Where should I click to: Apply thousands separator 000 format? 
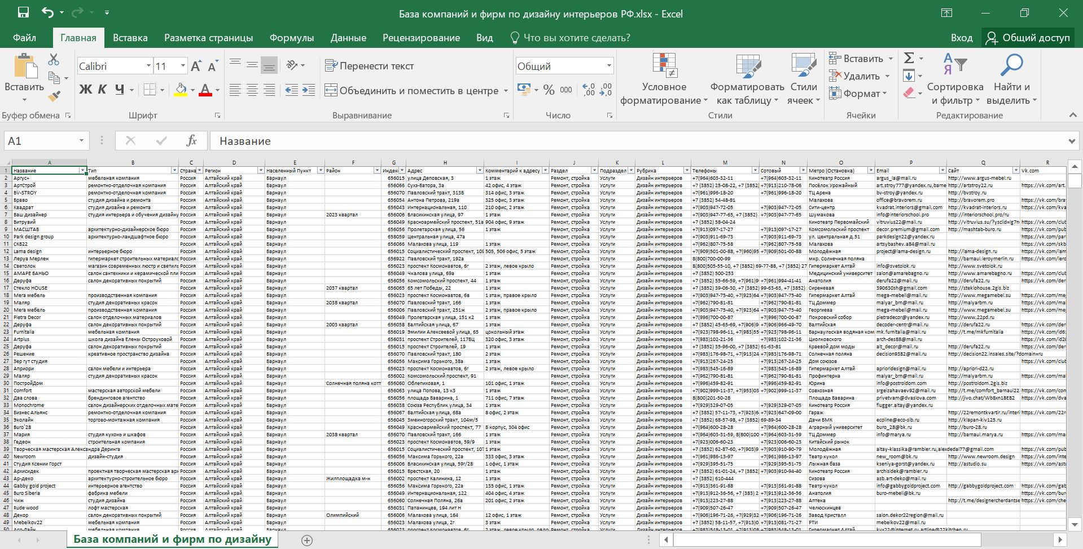pos(566,90)
